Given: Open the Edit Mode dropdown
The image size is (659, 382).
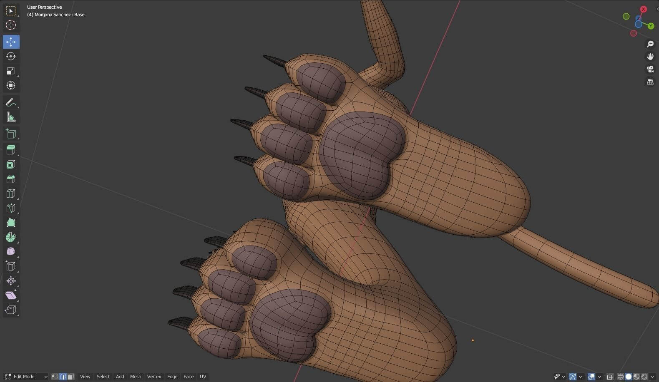Looking at the screenshot, I should pyautogui.click(x=26, y=377).
